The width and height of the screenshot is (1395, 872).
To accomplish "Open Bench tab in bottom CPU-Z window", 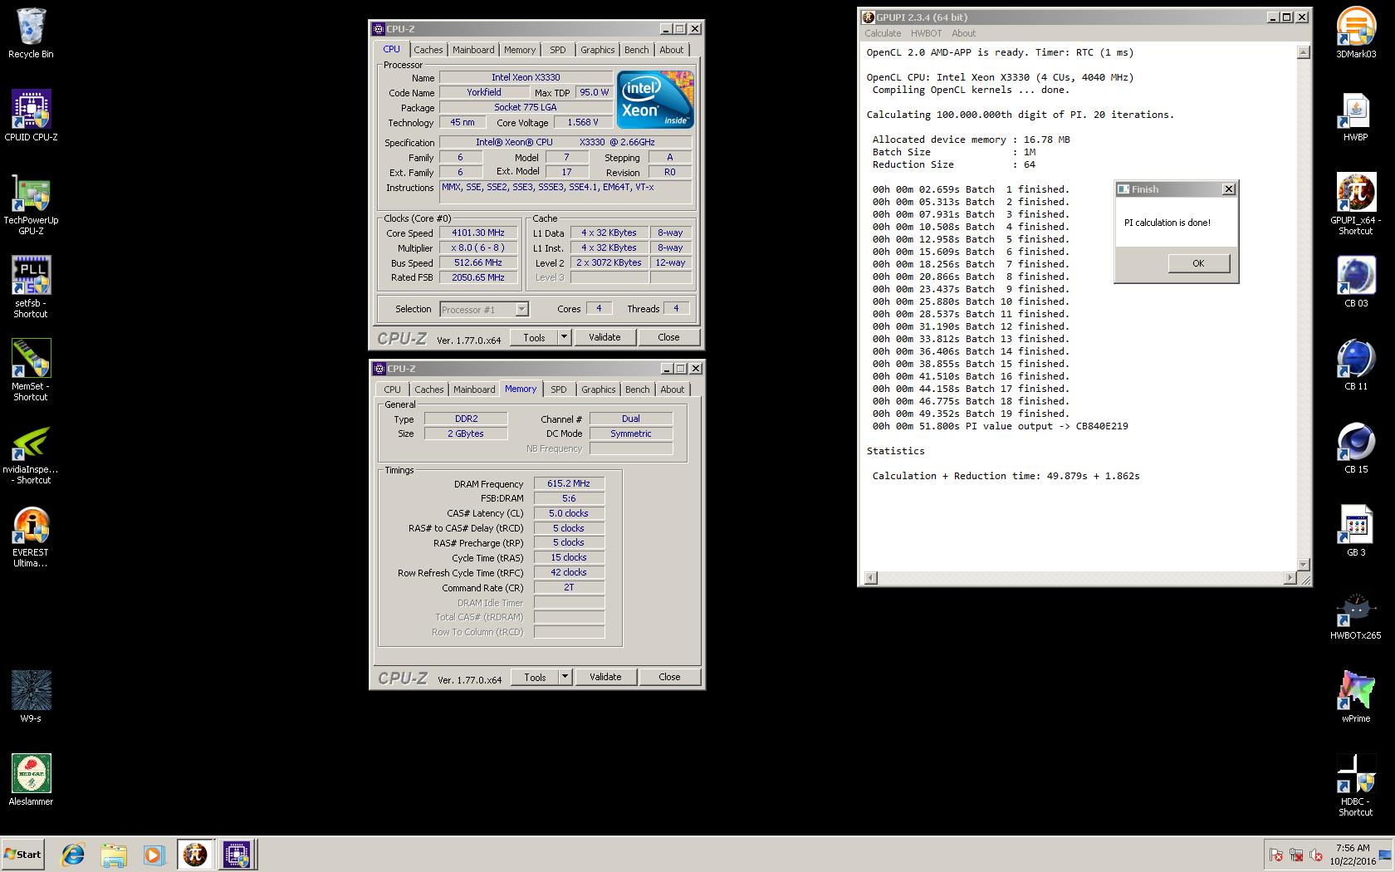I will [x=638, y=389].
